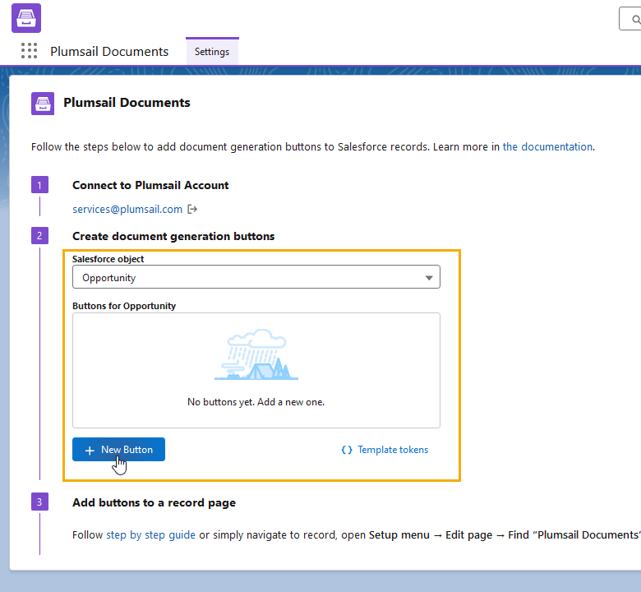Click the New Button button
Screen dimensions: 641x592
pyautogui.click(x=118, y=450)
